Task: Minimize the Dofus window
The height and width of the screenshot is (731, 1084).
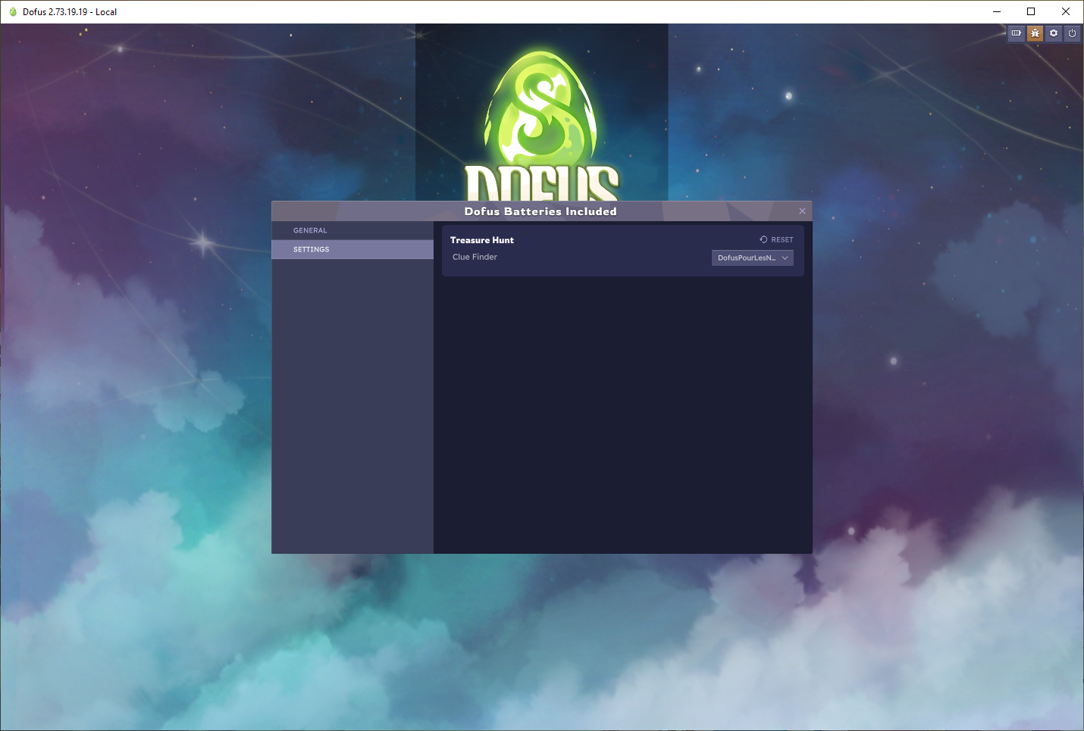Action: 996,11
